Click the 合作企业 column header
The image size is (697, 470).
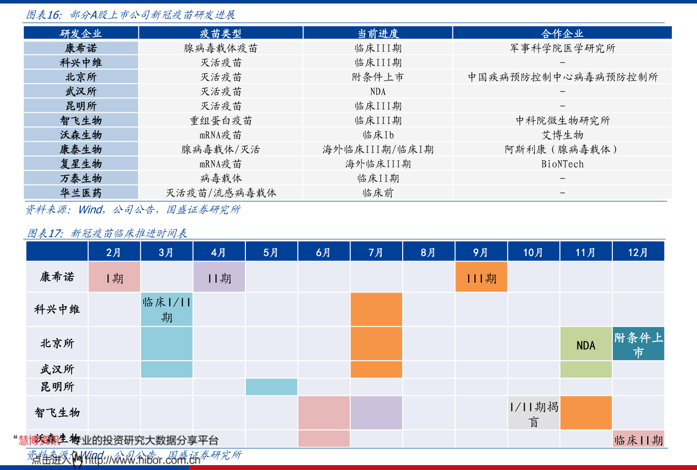pyautogui.click(x=562, y=33)
